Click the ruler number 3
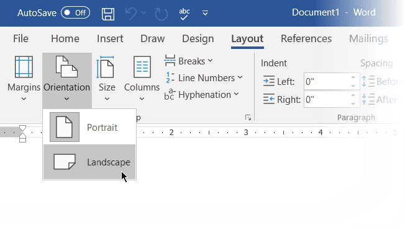 tap(246, 133)
